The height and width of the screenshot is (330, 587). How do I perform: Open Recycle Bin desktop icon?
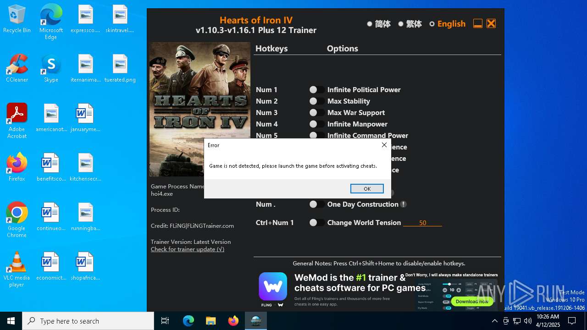click(17, 19)
